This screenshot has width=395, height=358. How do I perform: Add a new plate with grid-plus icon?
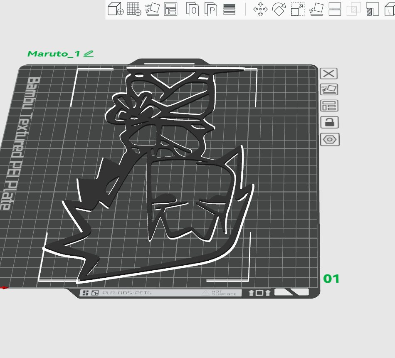tap(134, 9)
